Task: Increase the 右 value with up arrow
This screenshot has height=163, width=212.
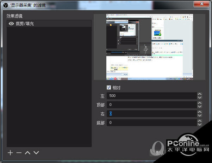Action: coord(200,112)
